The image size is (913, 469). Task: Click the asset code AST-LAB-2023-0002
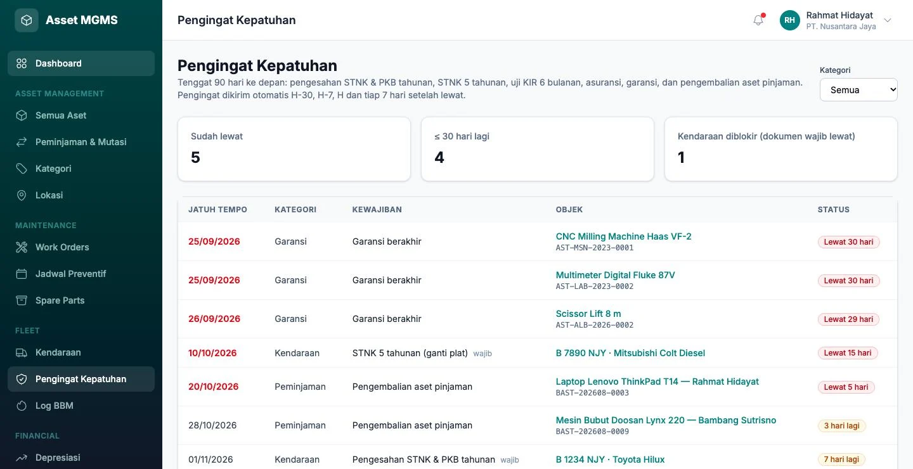pyautogui.click(x=595, y=286)
